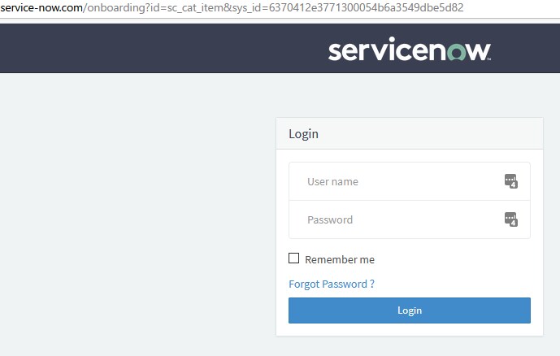The height and width of the screenshot is (356, 560).
Task: Focus the User name input field
Action: click(x=398, y=181)
